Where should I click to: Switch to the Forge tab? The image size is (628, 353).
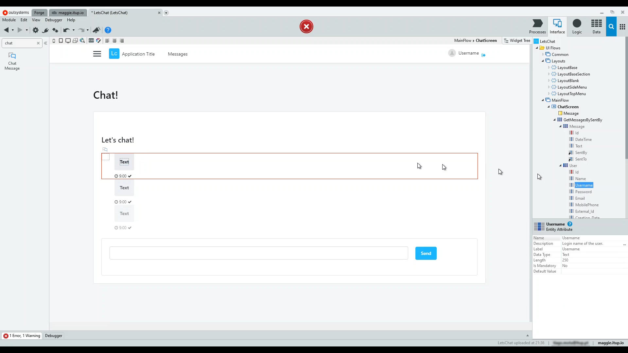(39, 13)
